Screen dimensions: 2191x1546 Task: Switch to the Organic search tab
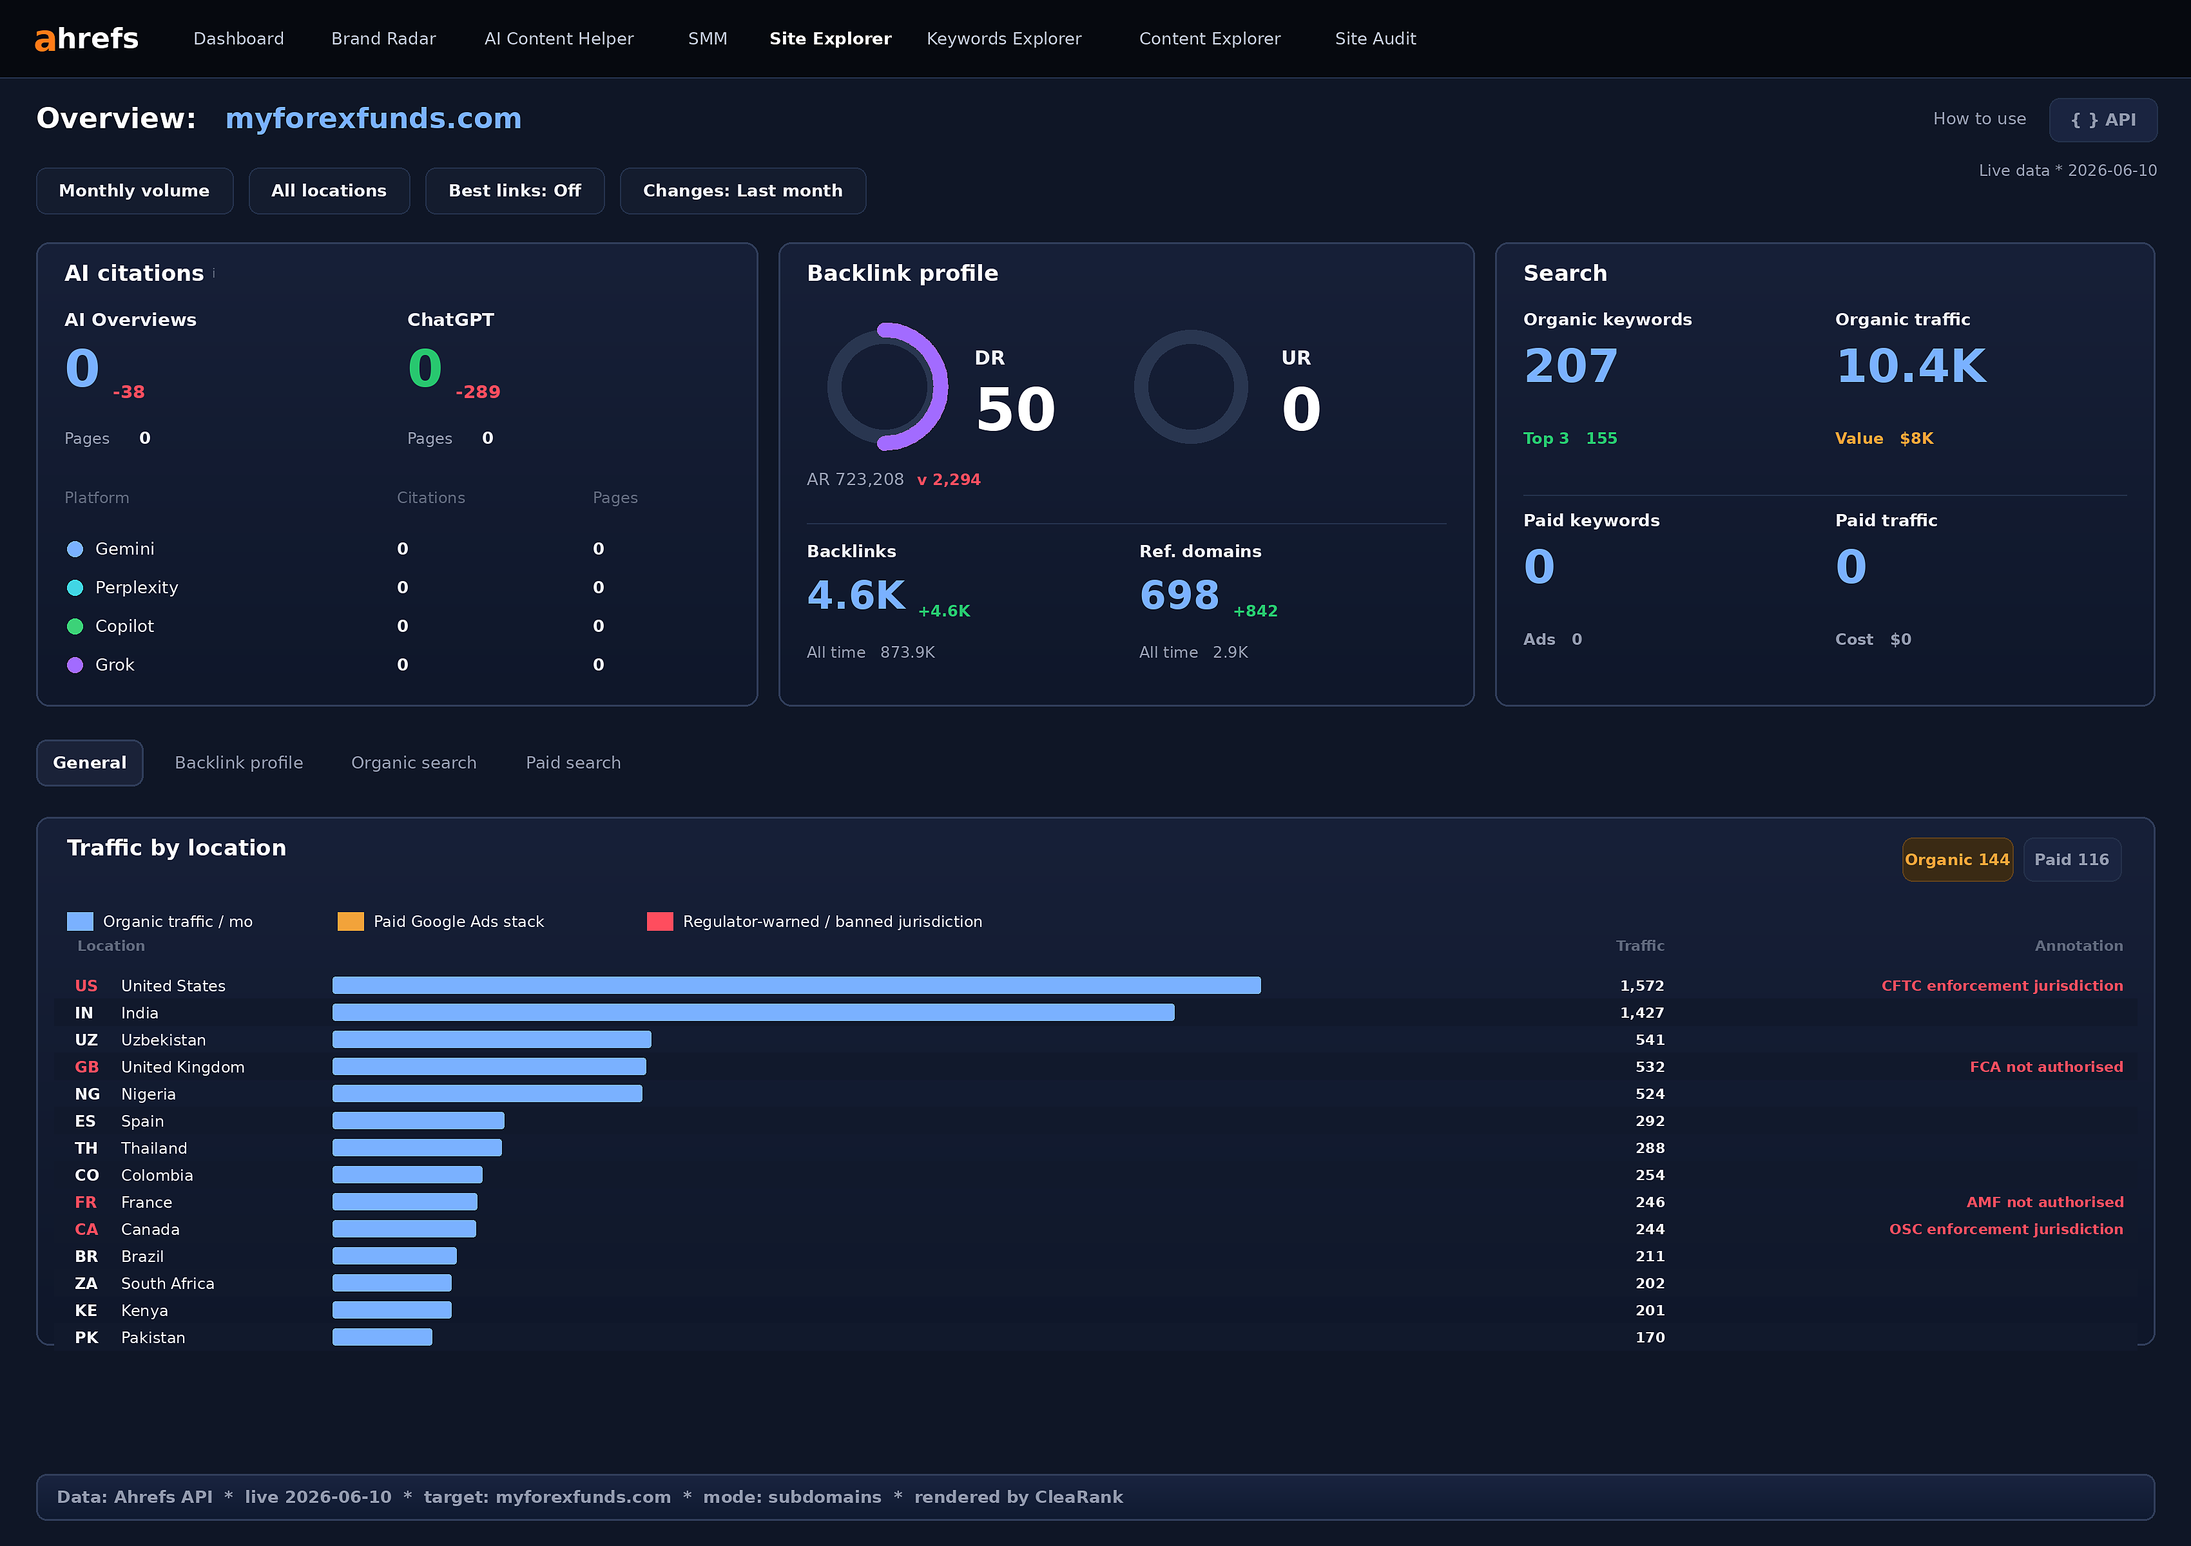coord(413,763)
